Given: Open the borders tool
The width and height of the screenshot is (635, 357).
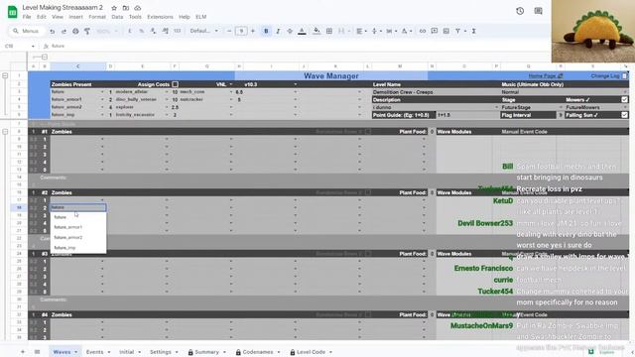Looking at the screenshot, I should click(x=329, y=31).
